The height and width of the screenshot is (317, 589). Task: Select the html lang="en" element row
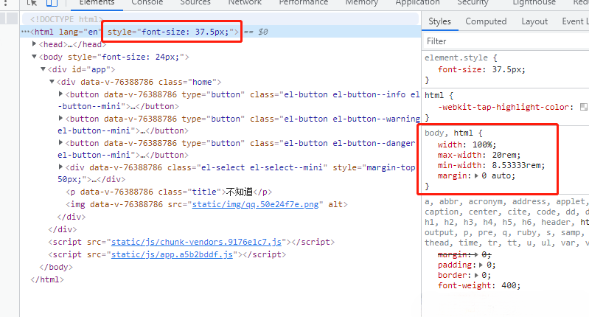220,32
